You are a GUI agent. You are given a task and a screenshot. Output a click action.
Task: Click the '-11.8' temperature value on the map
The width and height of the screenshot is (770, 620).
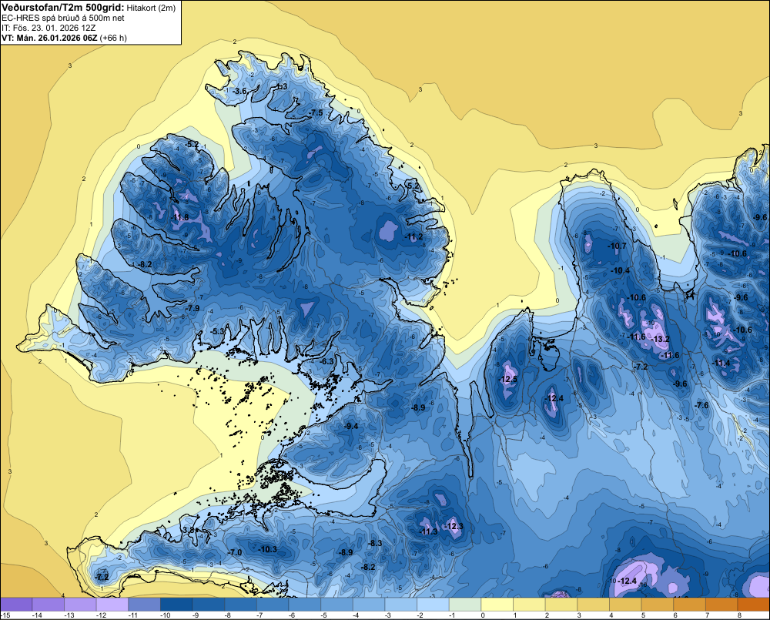(179, 217)
